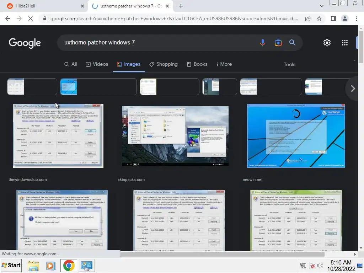Click the horizontal scrollbar at the bottom
Image resolution: width=364 pixels, height=273 pixels.
click(223, 254)
